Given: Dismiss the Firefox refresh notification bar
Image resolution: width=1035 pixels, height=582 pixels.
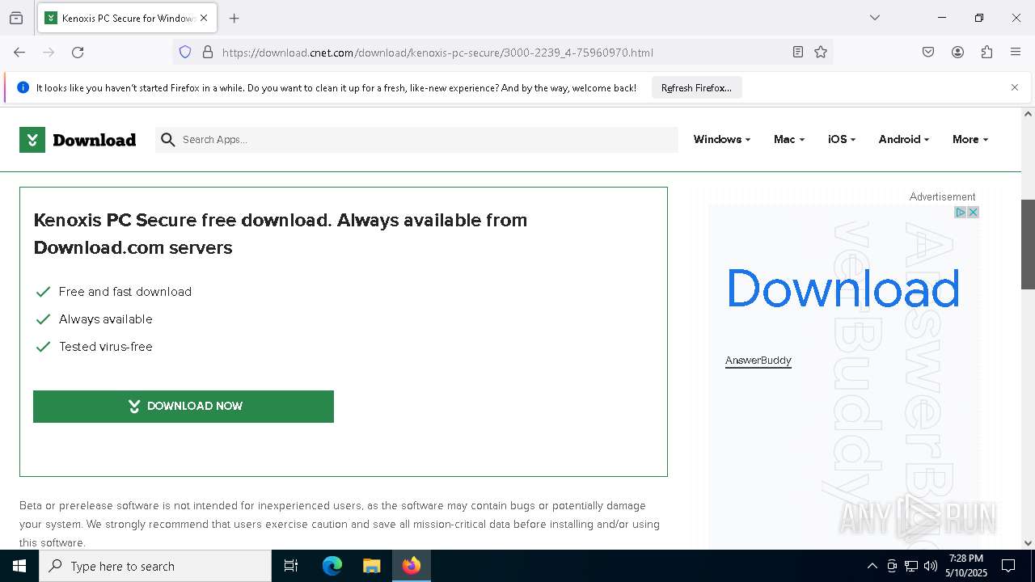Looking at the screenshot, I should 1015,87.
